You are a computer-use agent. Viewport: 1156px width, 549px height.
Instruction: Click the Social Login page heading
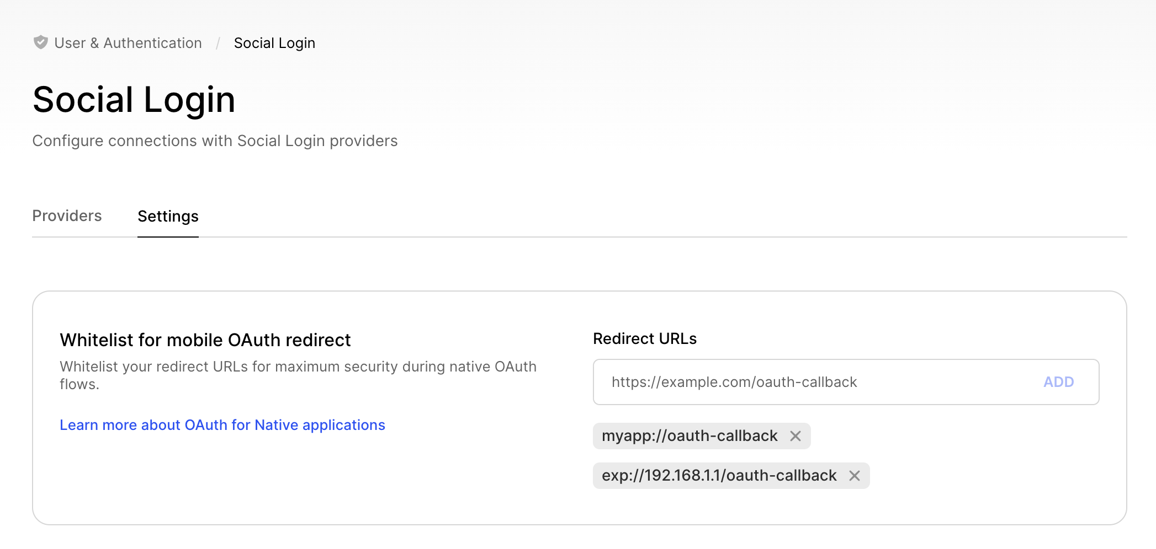134,100
